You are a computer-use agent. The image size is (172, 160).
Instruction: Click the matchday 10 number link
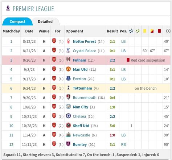point(11,126)
